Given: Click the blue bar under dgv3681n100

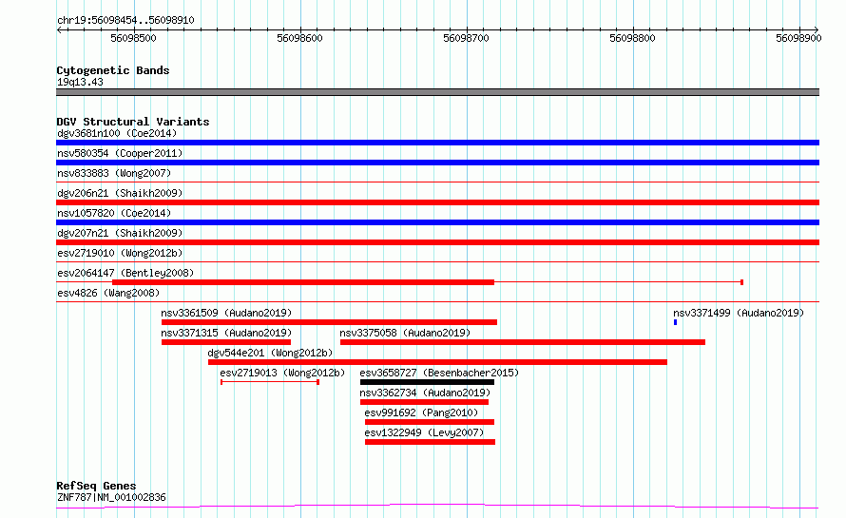Looking at the screenshot, I should click(x=437, y=143).
